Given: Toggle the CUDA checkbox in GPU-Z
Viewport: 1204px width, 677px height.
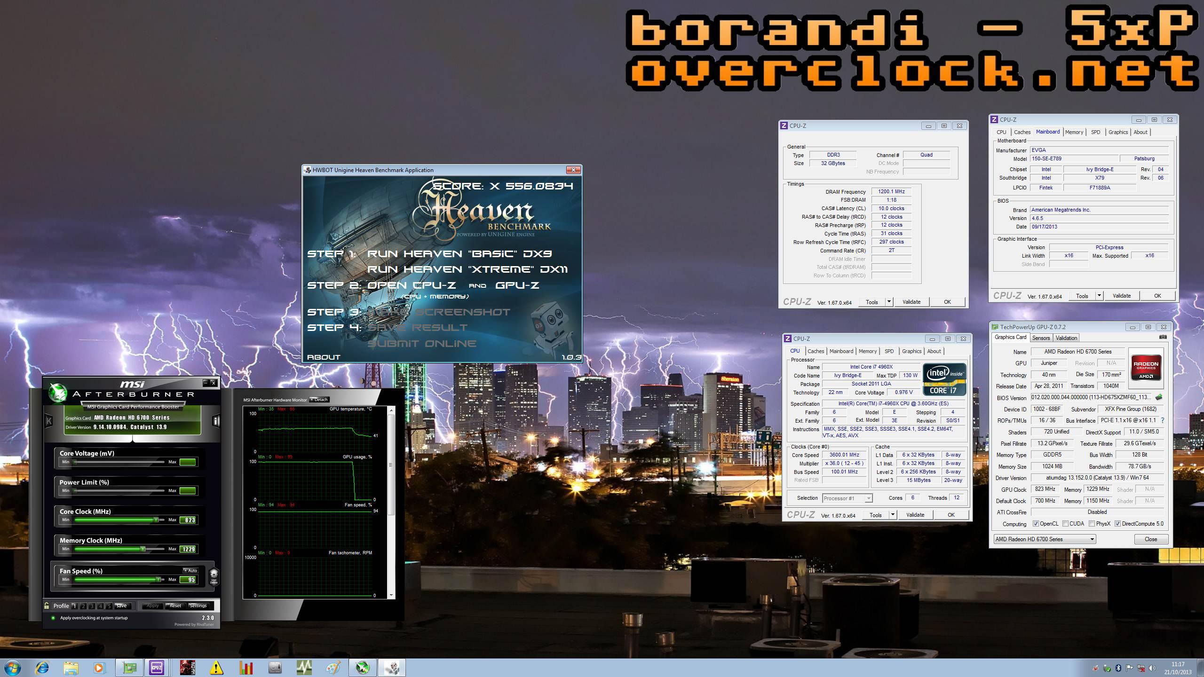Looking at the screenshot, I should [1065, 524].
